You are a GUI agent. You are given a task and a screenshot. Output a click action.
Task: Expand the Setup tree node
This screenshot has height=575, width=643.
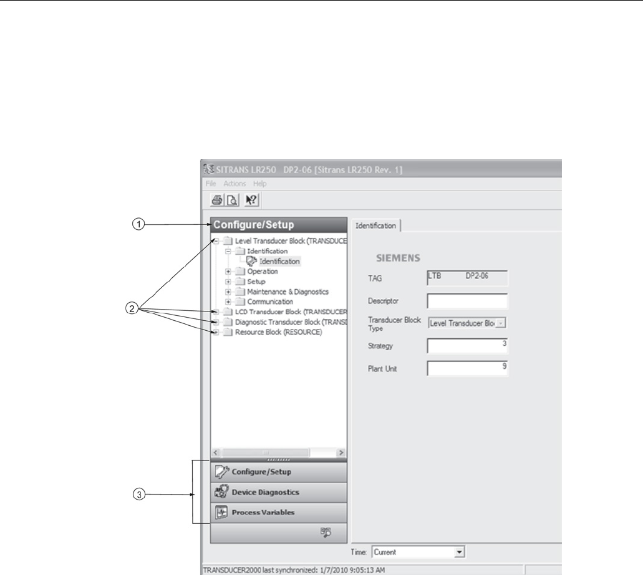[x=228, y=282]
